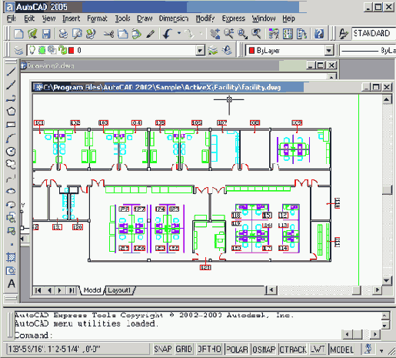Open the Help question mark icon
This screenshot has width=396, height=358.
(x=319, y=34)
